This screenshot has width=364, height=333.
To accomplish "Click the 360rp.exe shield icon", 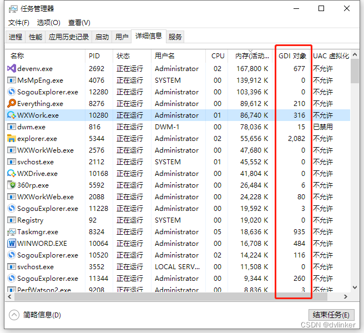I will click(x=11, y=185).
